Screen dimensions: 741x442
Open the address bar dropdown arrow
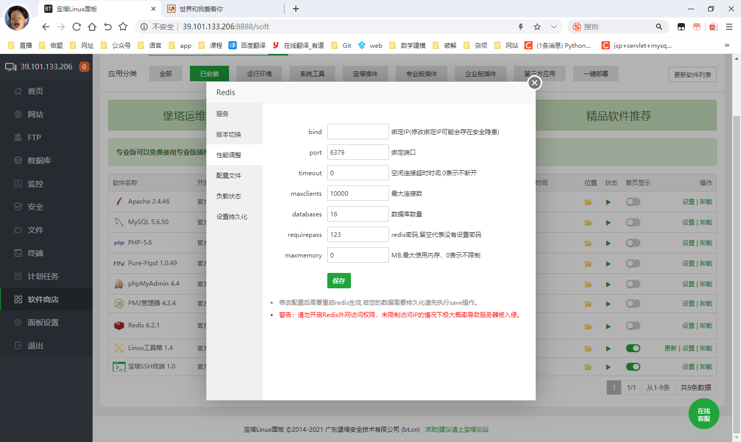tap(554, 27)
